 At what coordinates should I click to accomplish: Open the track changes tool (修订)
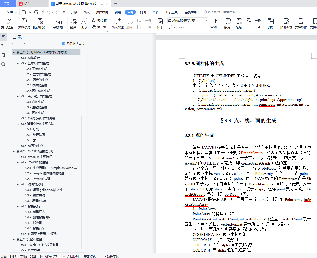(x=160, y=24)
